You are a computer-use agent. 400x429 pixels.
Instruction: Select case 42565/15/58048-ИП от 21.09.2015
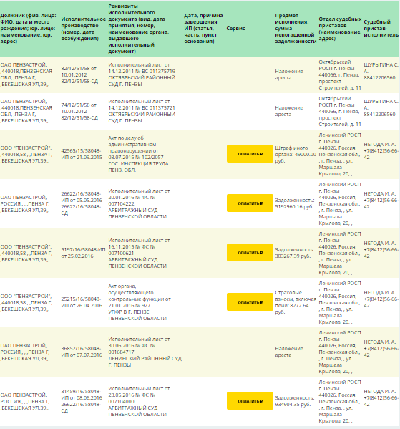[x=82, y=154]
